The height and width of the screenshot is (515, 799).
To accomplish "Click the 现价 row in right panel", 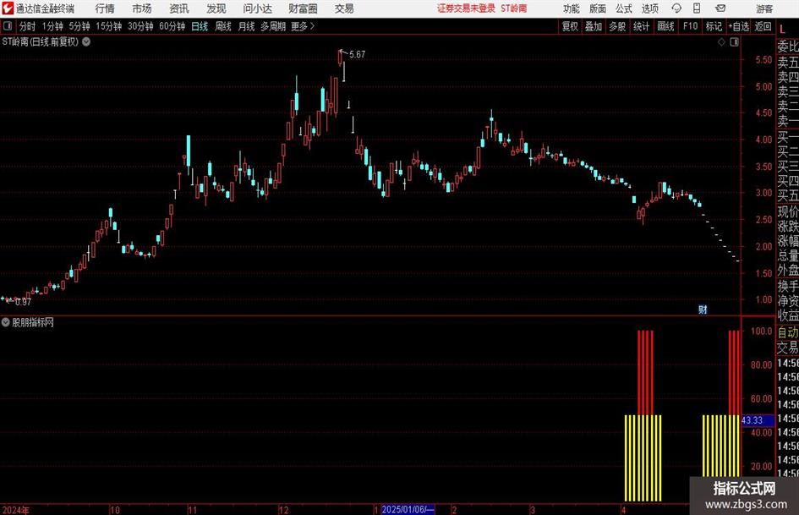I will 788,211.
